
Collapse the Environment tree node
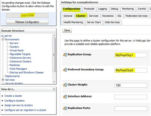(x=3, y=40)
